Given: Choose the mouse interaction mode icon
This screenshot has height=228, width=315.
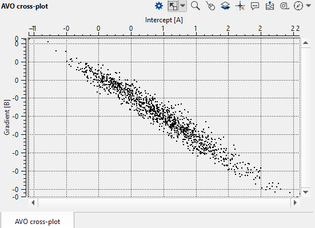Looking at the screenshot, I should coord(210,6).
